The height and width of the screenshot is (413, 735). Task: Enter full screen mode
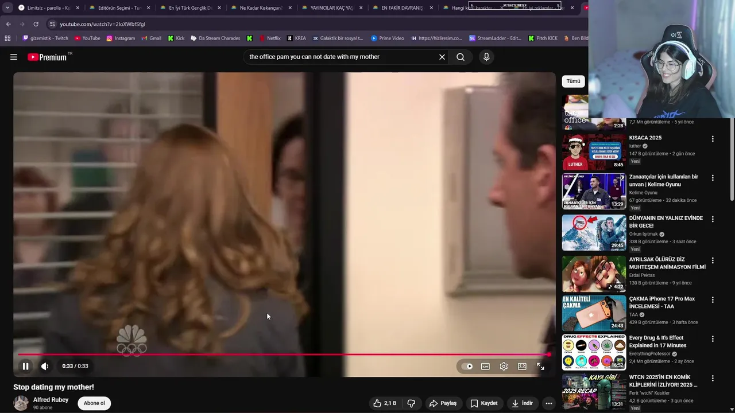pyautogui.click(x=540, y=367)
